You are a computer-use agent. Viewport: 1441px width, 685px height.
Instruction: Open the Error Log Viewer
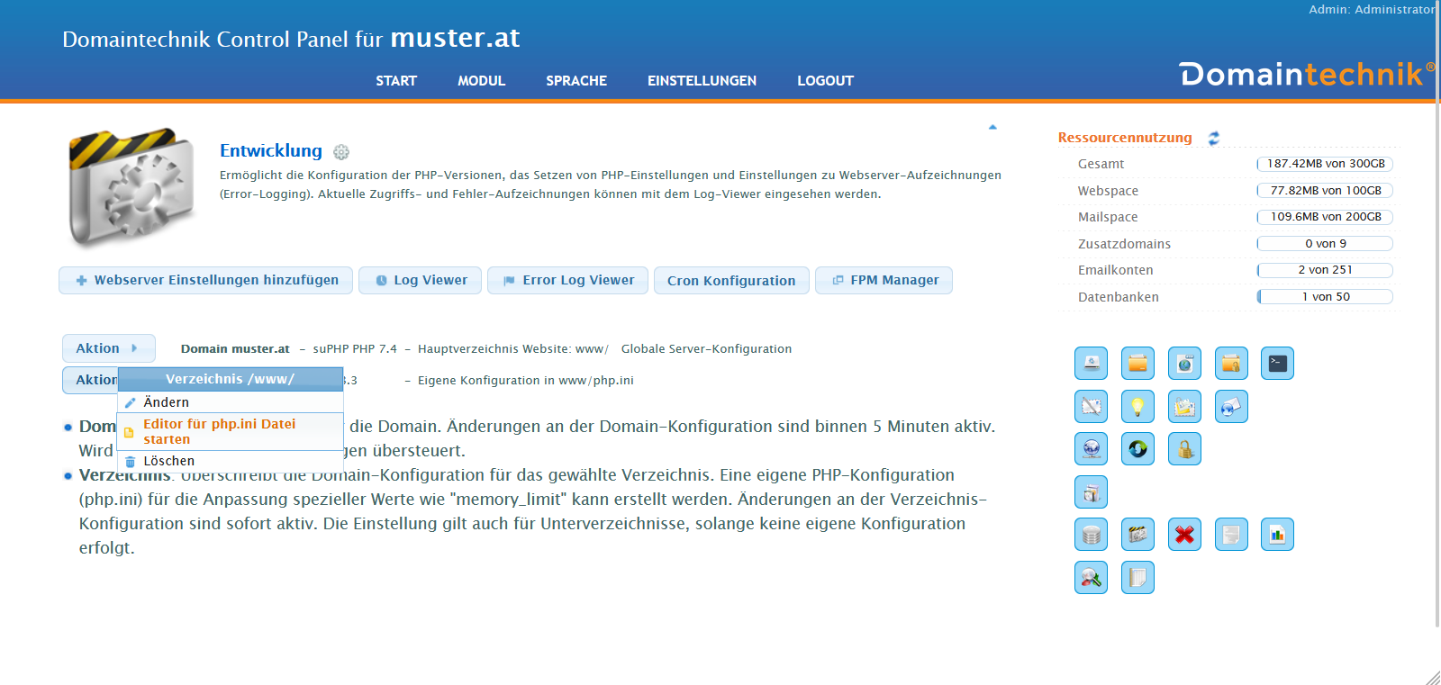coord(568,281)
